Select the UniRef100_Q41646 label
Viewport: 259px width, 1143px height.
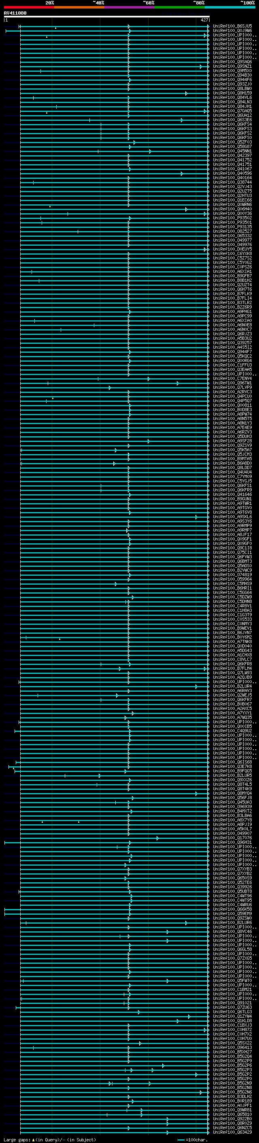click(x=232, y=494)
